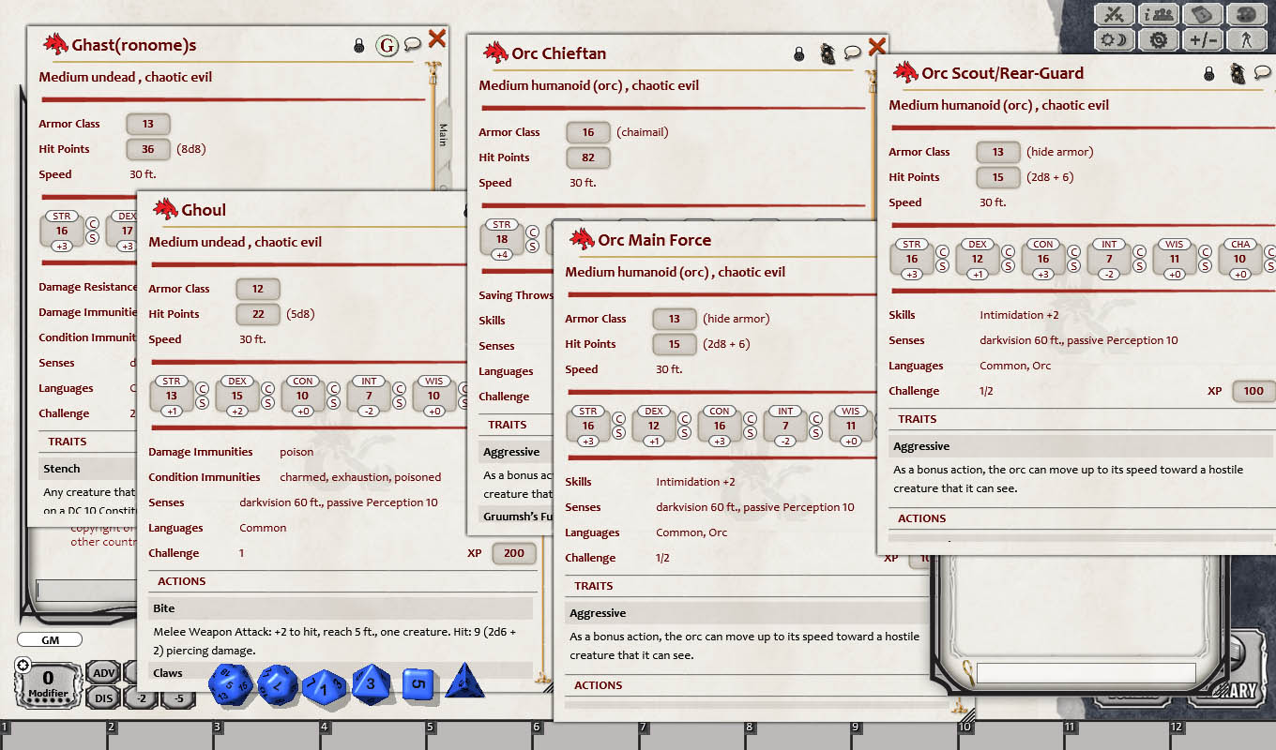Click the GM identity button near the chat

point(49,639)
